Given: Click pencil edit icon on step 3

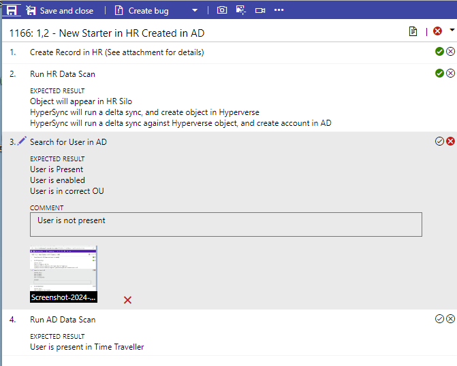Looking at the screenshot, I should [22, 141].
